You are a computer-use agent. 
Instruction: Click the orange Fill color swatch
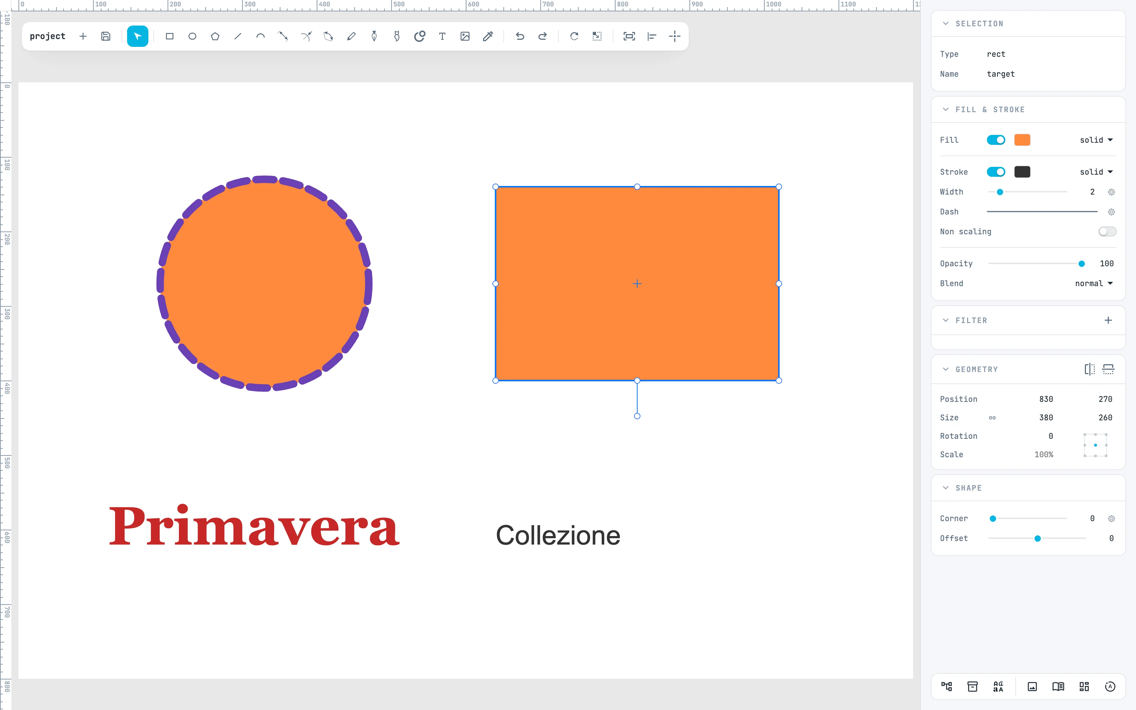tap(1022, 140)
